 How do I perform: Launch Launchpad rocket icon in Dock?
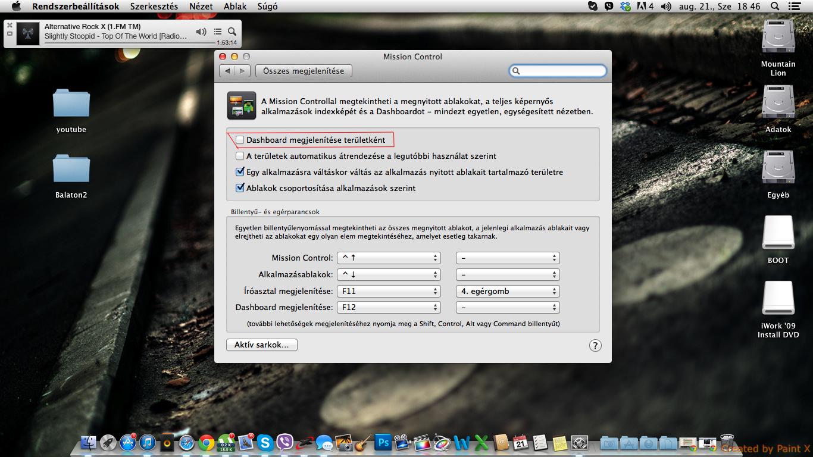point(108,443)
